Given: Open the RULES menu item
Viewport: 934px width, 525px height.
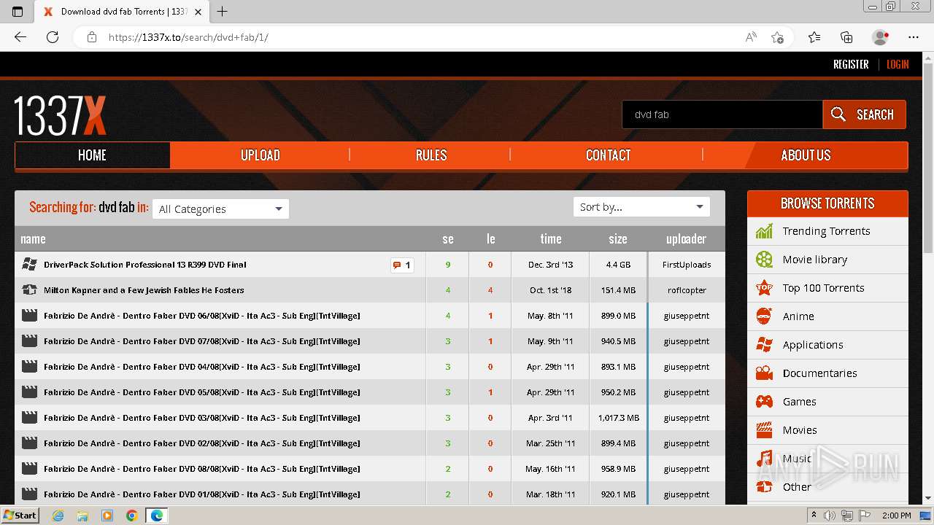Looking at the screenshot, I should point(431,155).
